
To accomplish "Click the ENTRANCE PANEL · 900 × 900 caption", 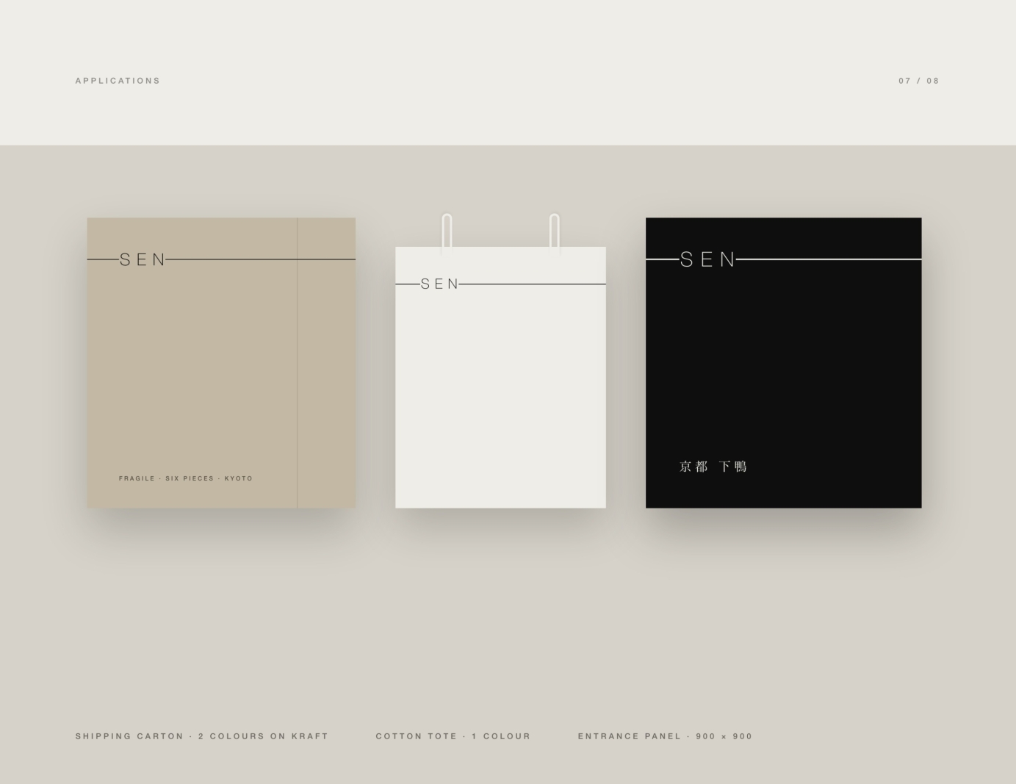I will click(665, 736).
